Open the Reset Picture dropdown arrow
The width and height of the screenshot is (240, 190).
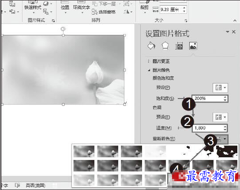click(x=18, y=11)
